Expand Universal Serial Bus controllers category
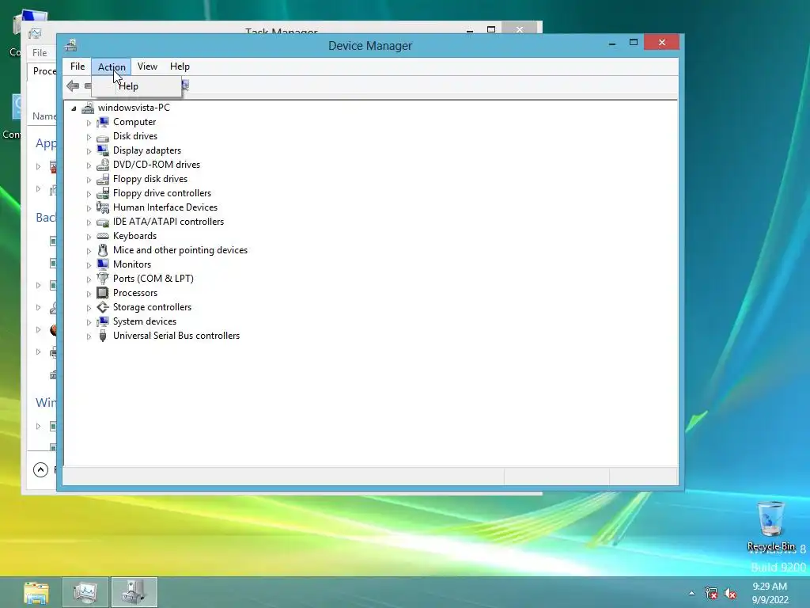 click(89, 336)
